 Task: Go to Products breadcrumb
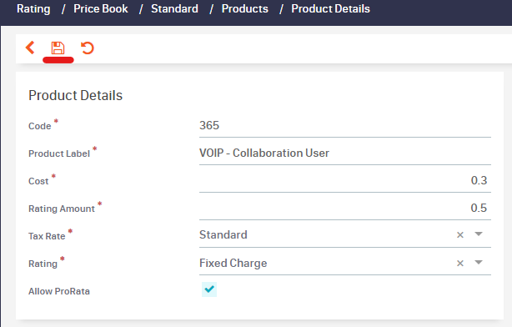pyautogui.click(x=245, y=9)
